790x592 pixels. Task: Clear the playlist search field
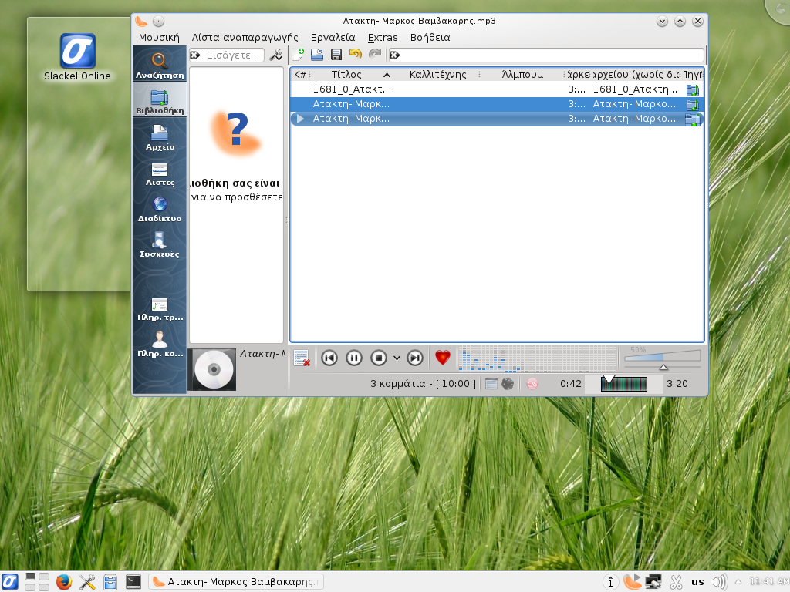(395, 55)
